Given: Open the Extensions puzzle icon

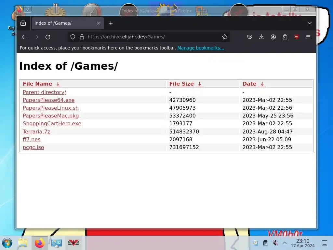Looking at the screenshot, I should pyautogui.click(x=285, y=37).
